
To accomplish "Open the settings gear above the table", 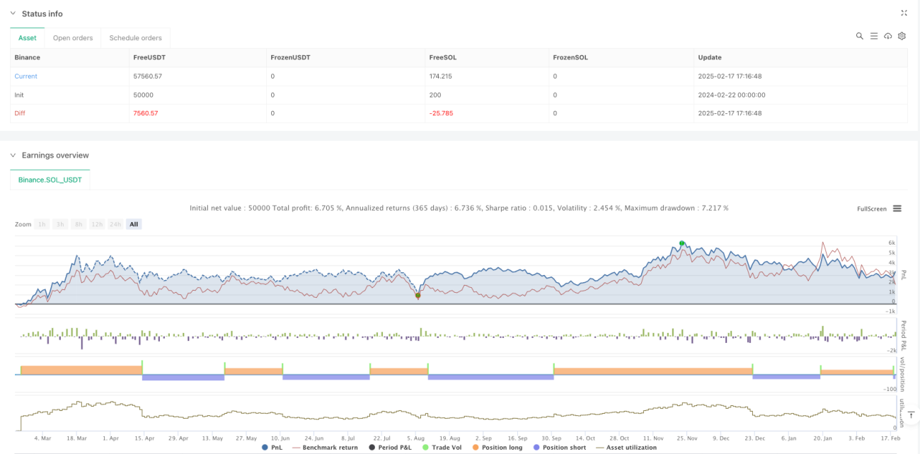I will tap(902, 36).
